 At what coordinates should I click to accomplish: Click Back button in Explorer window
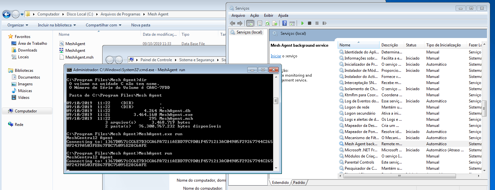click(6, 14)
